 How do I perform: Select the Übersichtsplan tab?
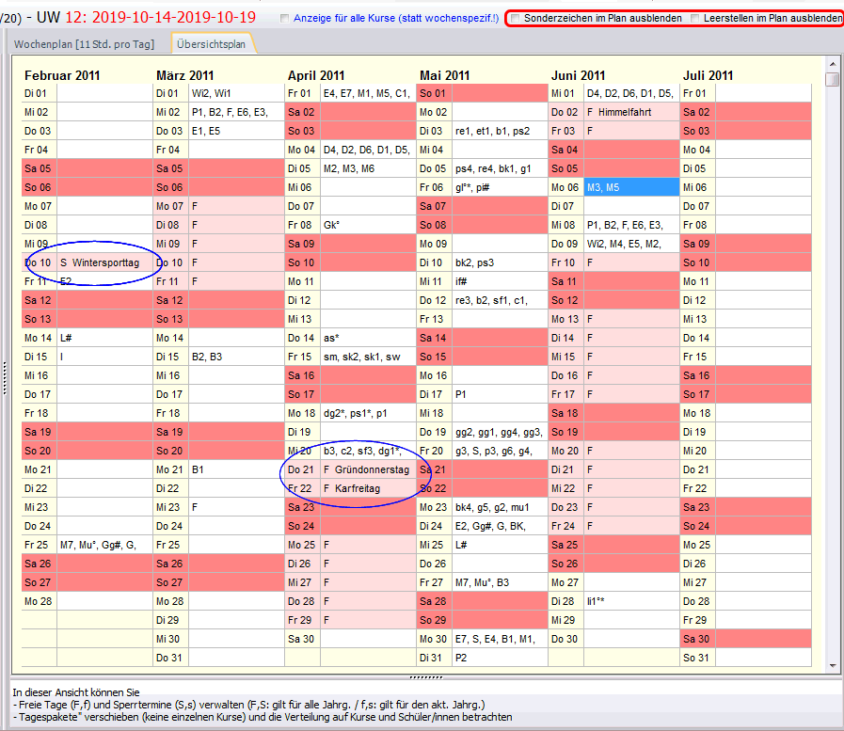[x=212, y=43]
